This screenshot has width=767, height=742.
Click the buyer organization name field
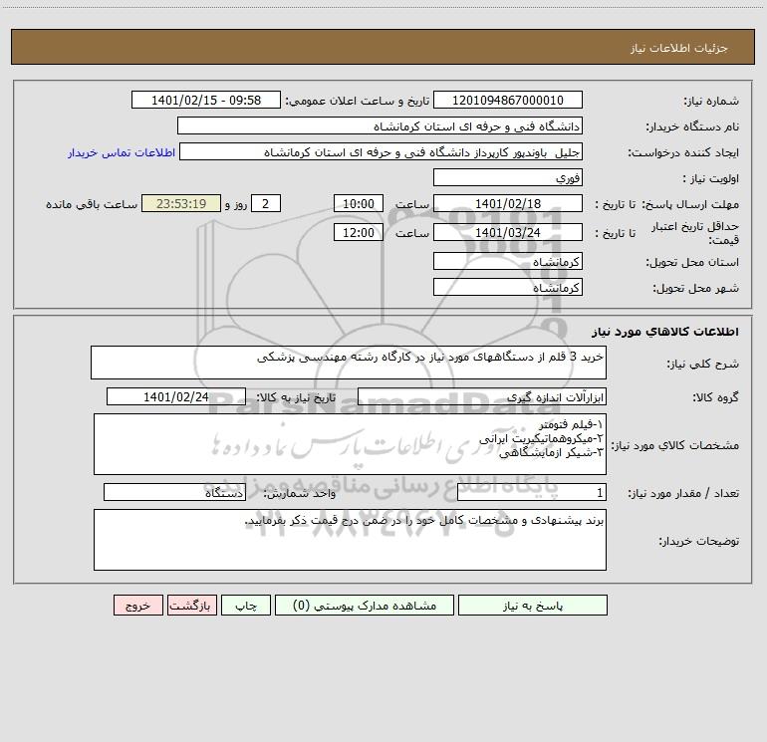(380, 125)
